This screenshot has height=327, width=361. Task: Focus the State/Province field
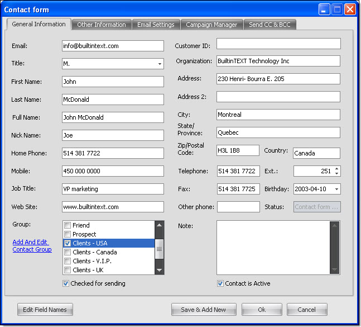(278, 132)
